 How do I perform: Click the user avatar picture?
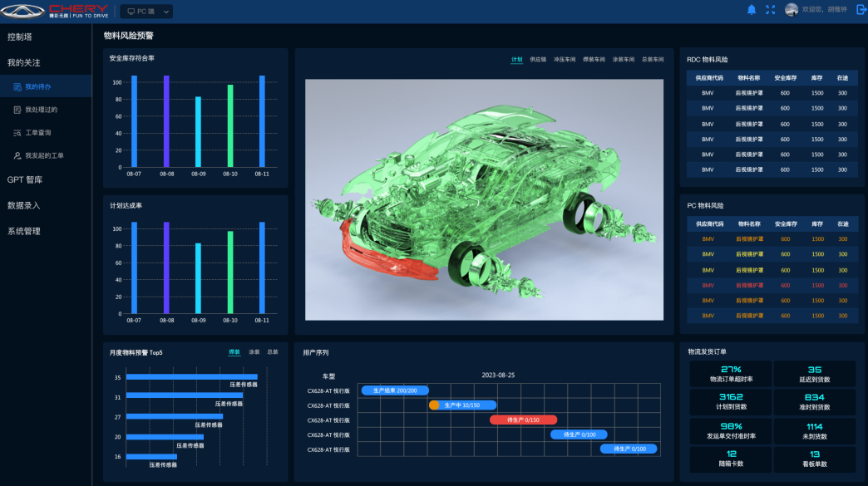792,10
